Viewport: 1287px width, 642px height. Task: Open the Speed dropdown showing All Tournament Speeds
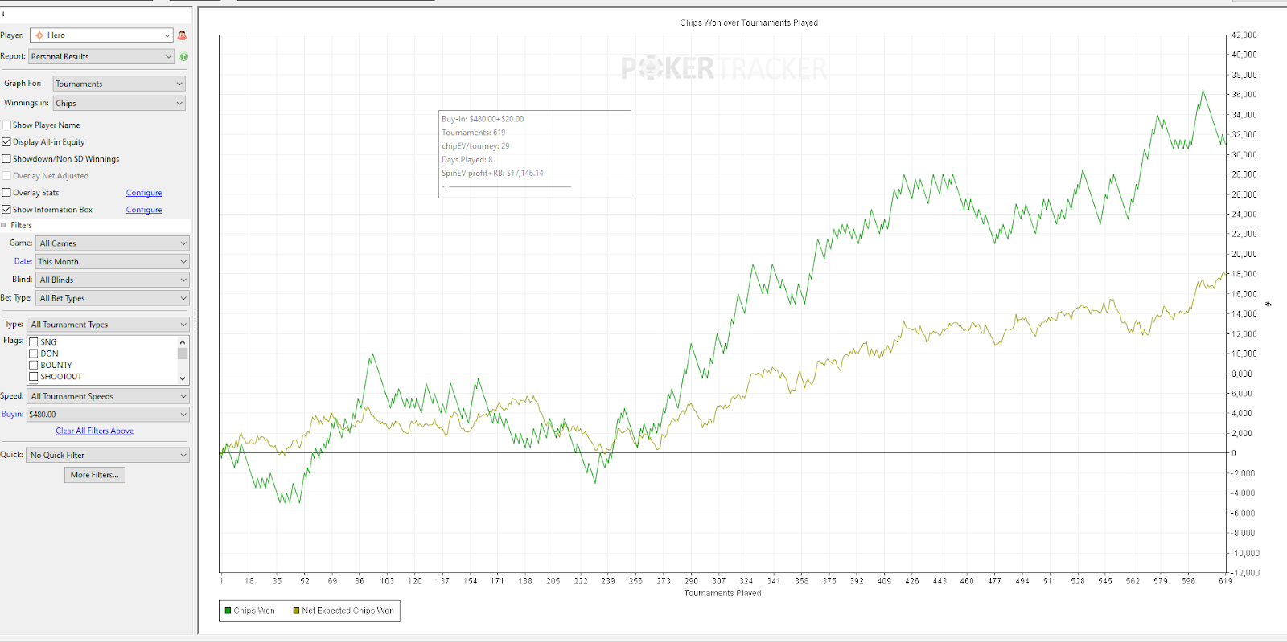(x=109, y=396)
